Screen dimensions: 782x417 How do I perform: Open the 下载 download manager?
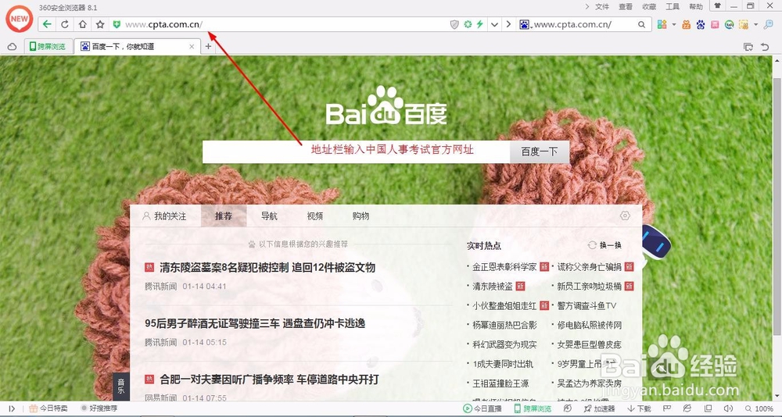point(640,408)
